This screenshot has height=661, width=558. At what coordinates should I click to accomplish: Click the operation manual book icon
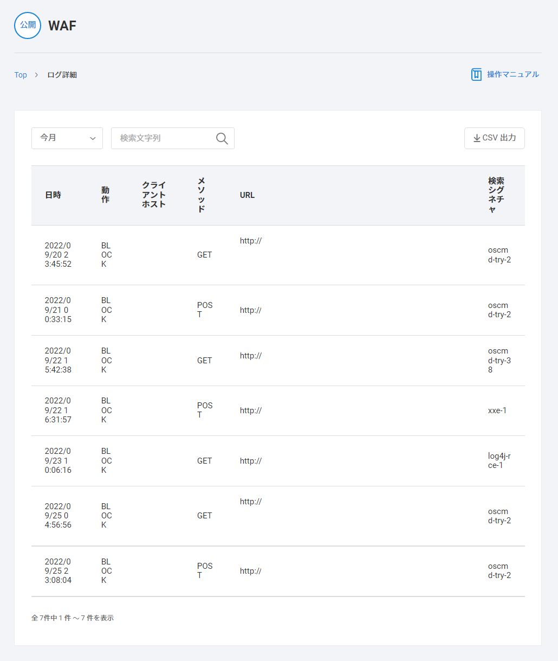(476, 74)
